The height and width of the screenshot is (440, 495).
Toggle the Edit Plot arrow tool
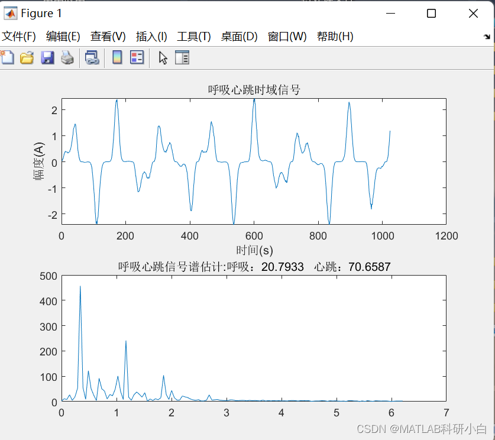point(163,57)
